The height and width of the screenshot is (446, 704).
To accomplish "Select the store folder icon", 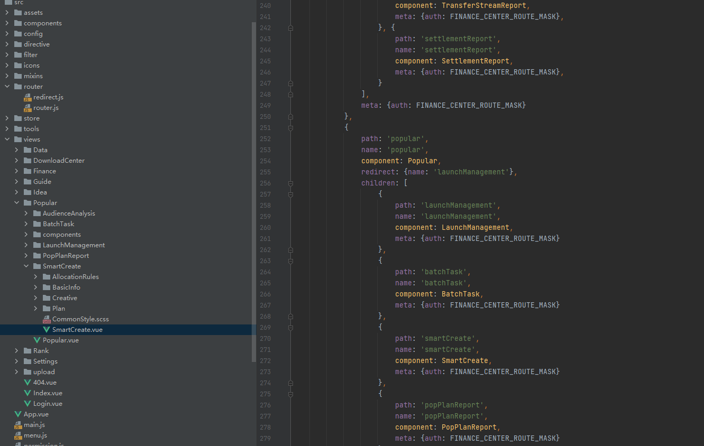I will 18,118.
